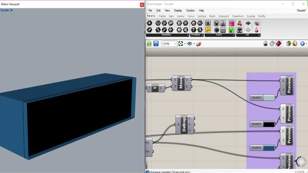Open the dropdown arrow beside the eye icon

point(194,44)
